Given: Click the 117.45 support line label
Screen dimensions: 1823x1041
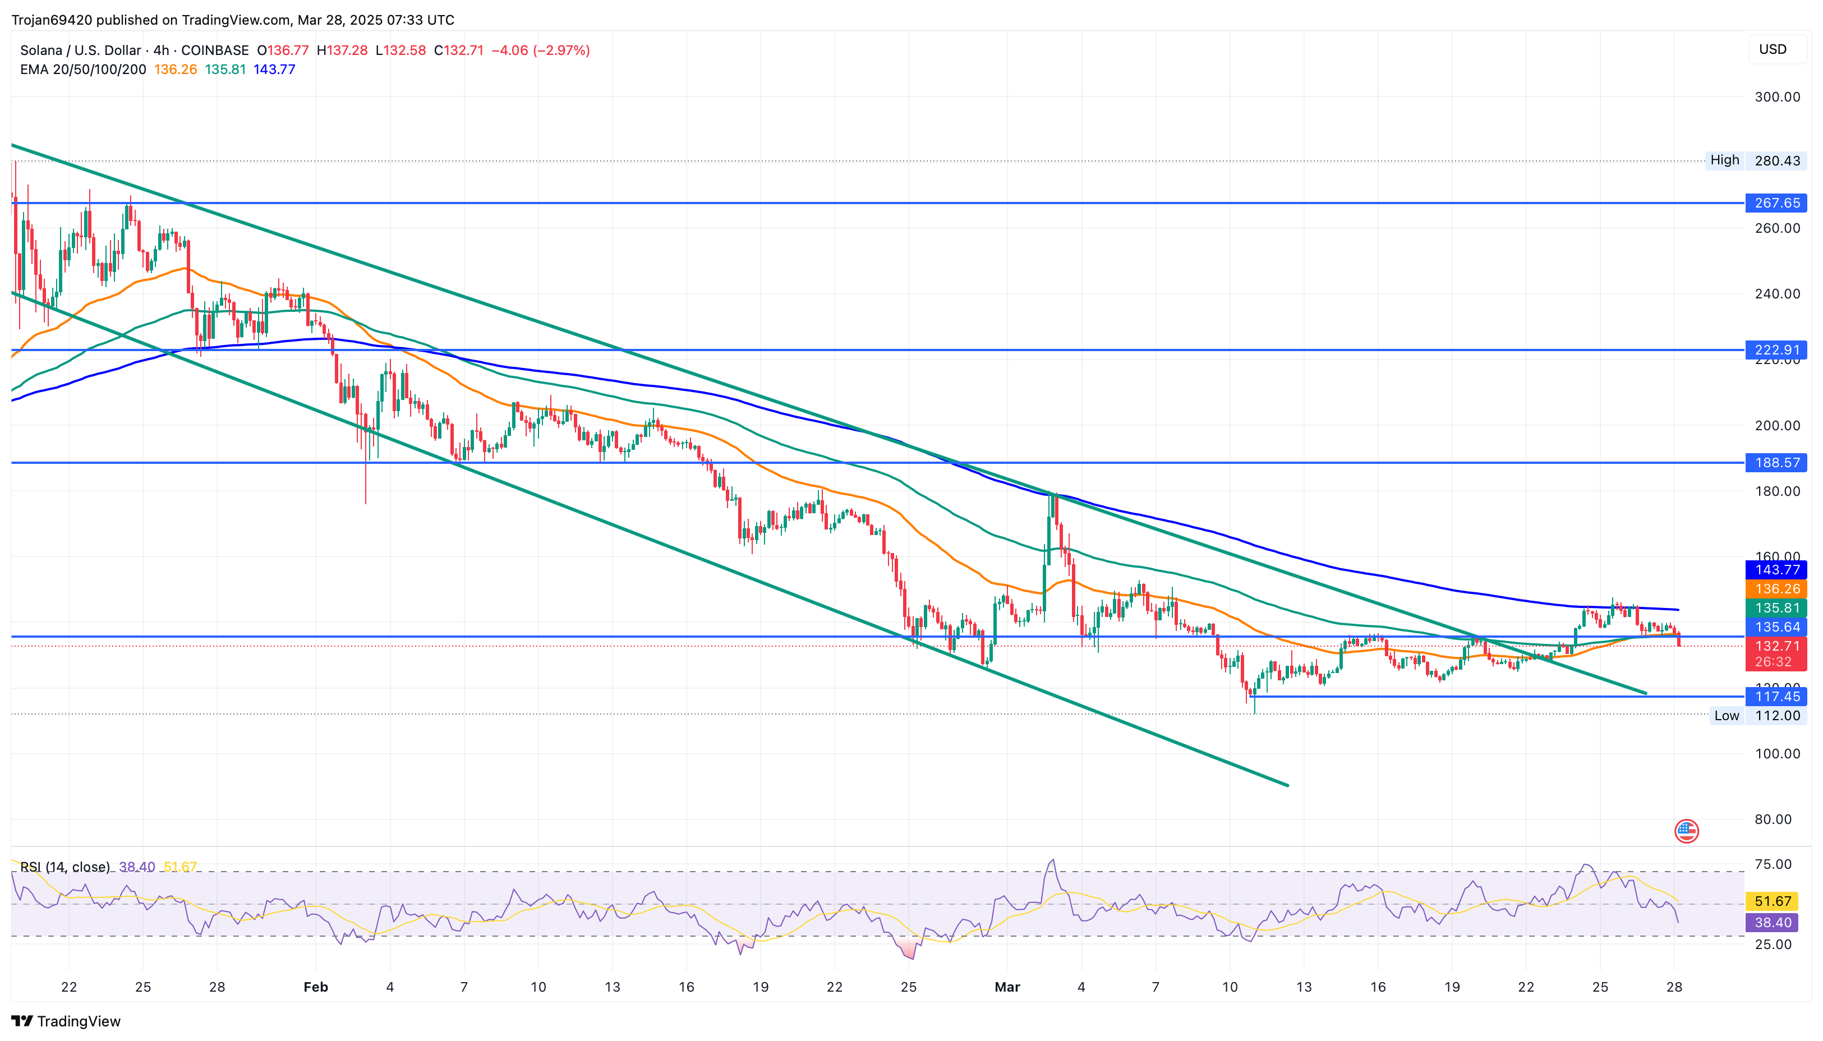Looking at the screenshot, I should [x=1776, y=697].
